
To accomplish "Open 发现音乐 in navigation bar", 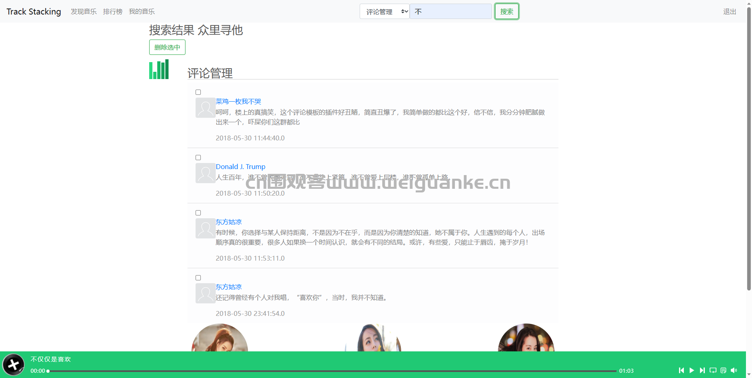I will pos(84,11).
